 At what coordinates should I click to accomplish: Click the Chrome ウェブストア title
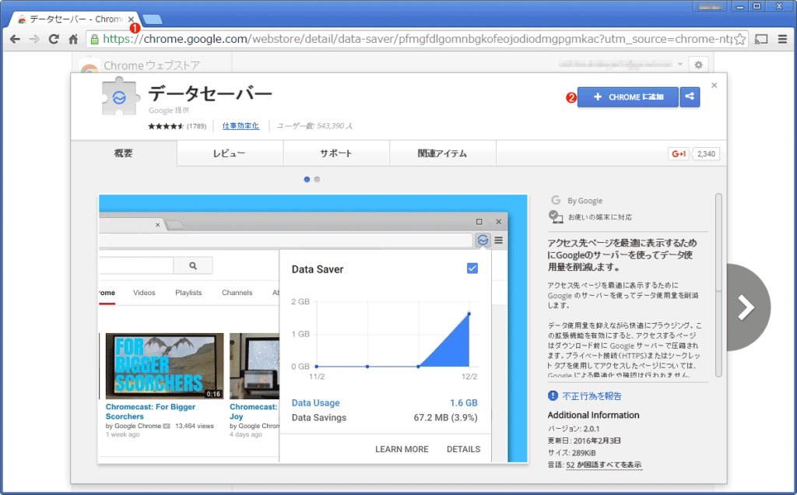152,65
